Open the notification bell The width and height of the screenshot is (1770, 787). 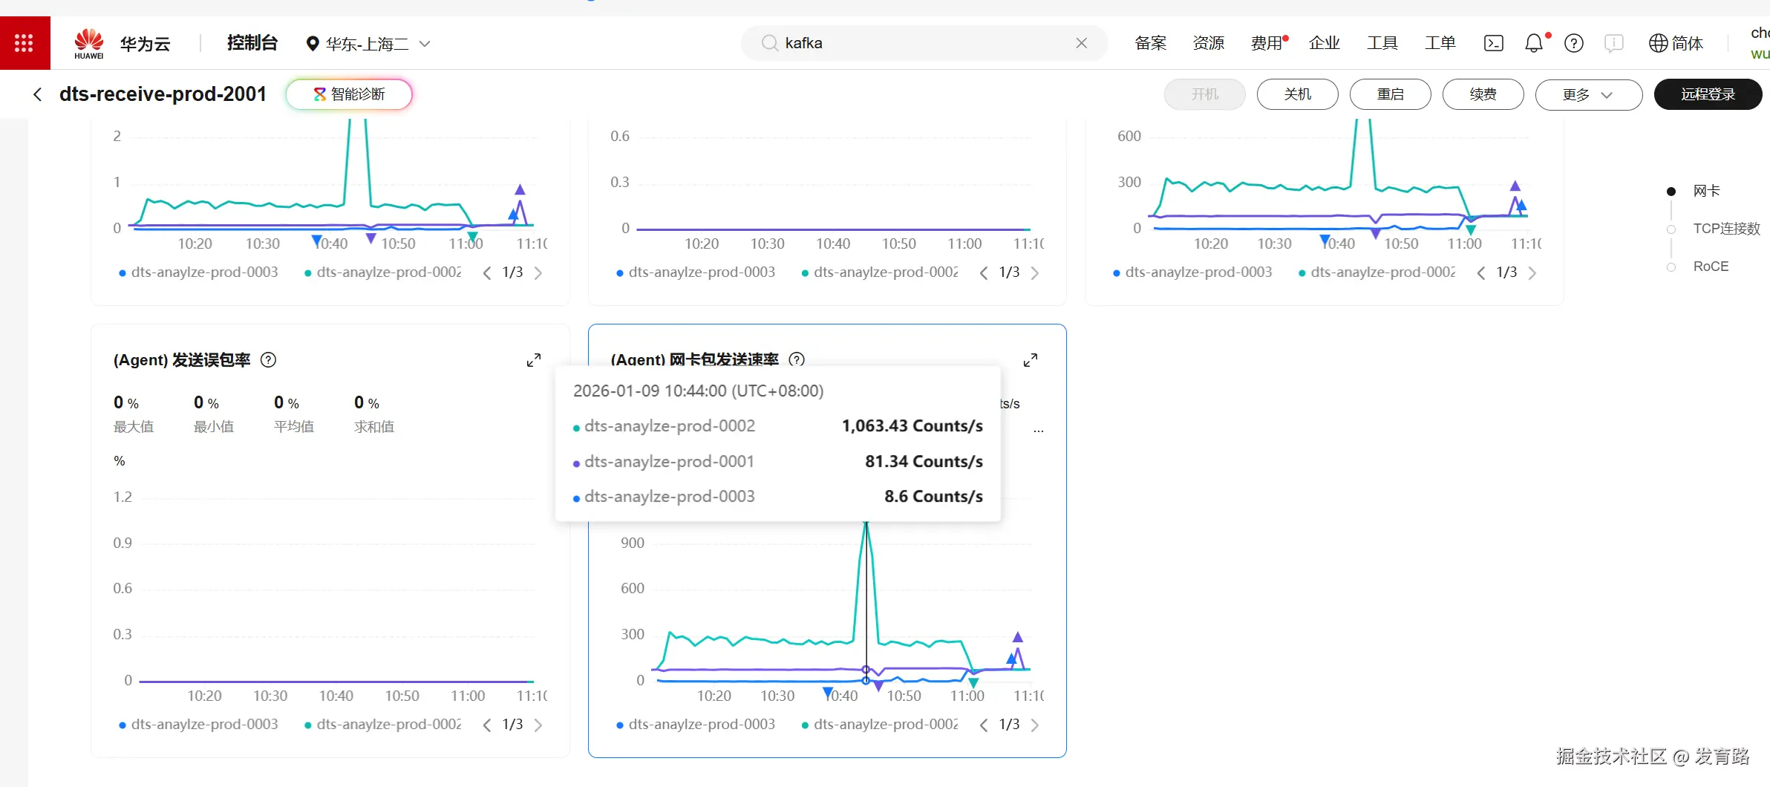tap(1534, 43)
